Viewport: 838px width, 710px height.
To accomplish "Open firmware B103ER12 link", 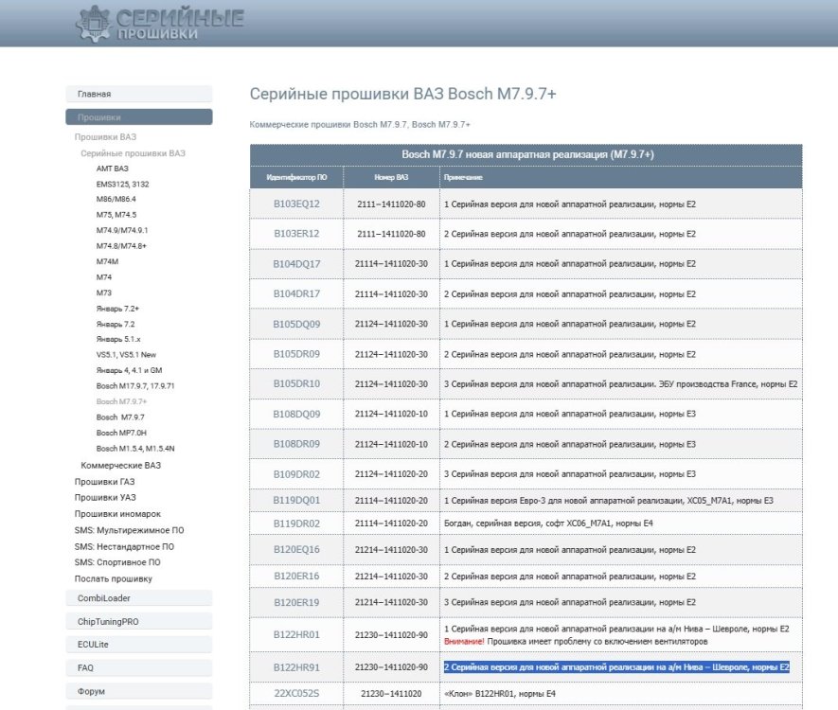I will [x=296, y=234].
